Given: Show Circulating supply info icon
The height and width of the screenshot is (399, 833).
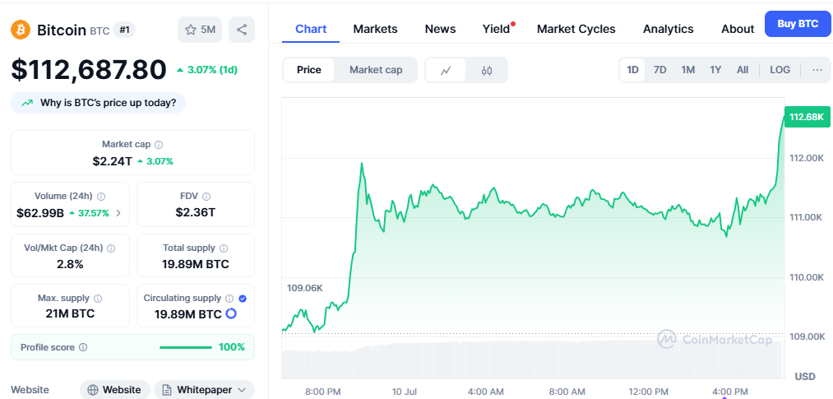Looking at the screenshot, I should point(229,299).
